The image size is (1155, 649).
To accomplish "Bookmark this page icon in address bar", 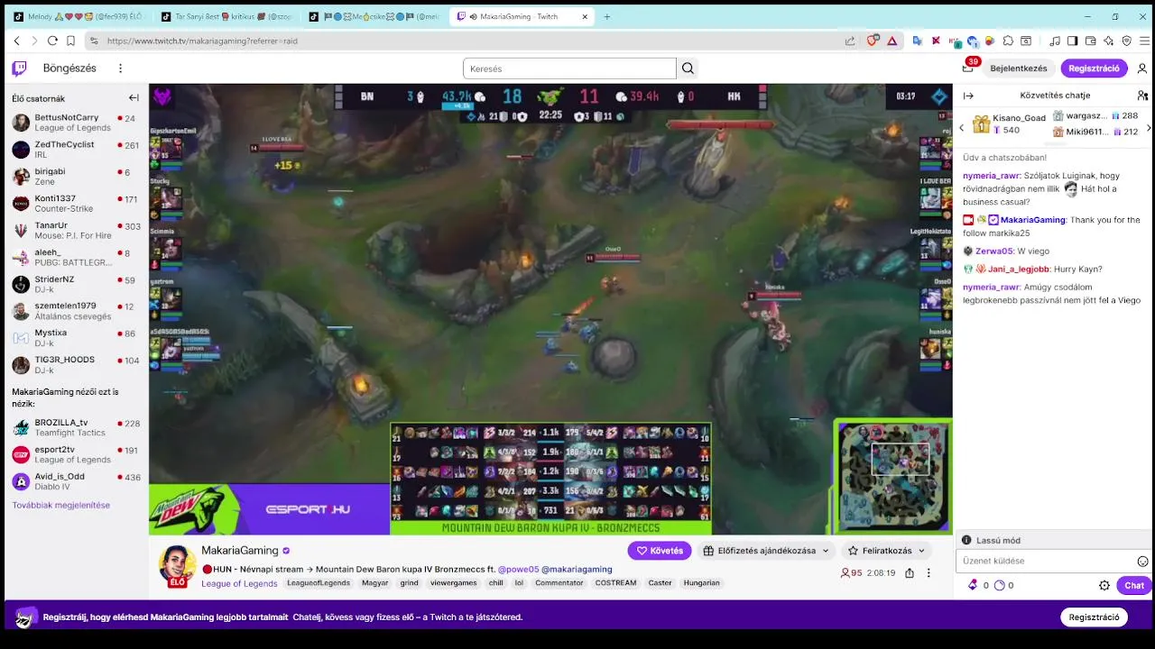I will click(70, 41).
